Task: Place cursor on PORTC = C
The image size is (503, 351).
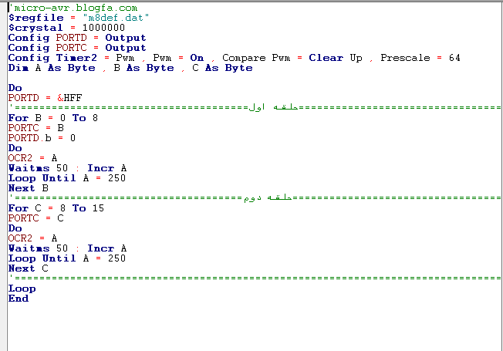Action: (x=29, y=218)
